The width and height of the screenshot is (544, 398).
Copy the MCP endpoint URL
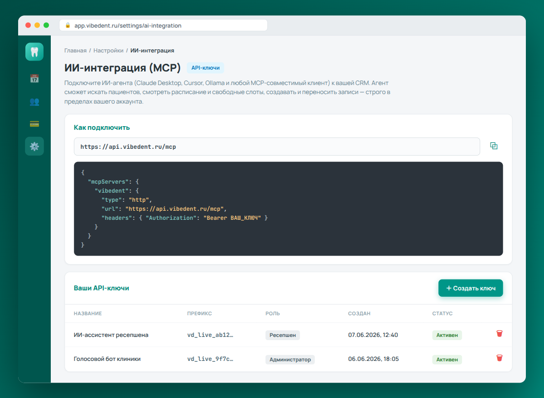pyautogui.click(x=494, y=146)
